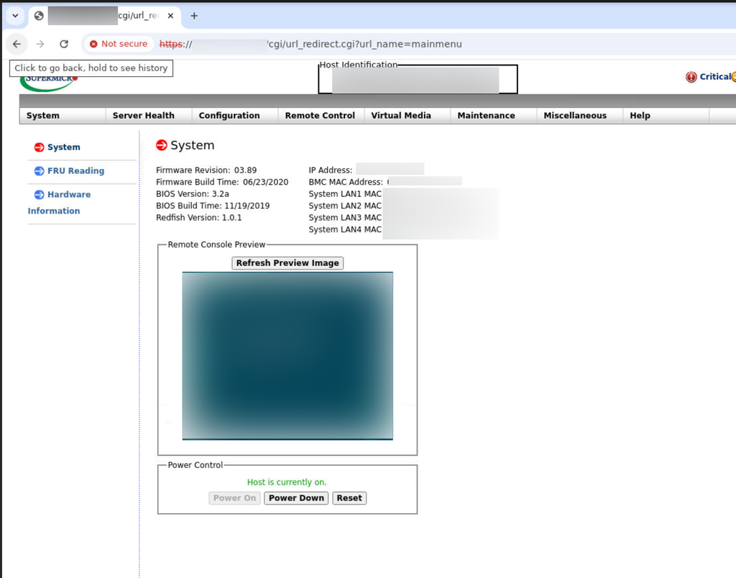Open Hardware Information sidebar link

coord(59,203)
